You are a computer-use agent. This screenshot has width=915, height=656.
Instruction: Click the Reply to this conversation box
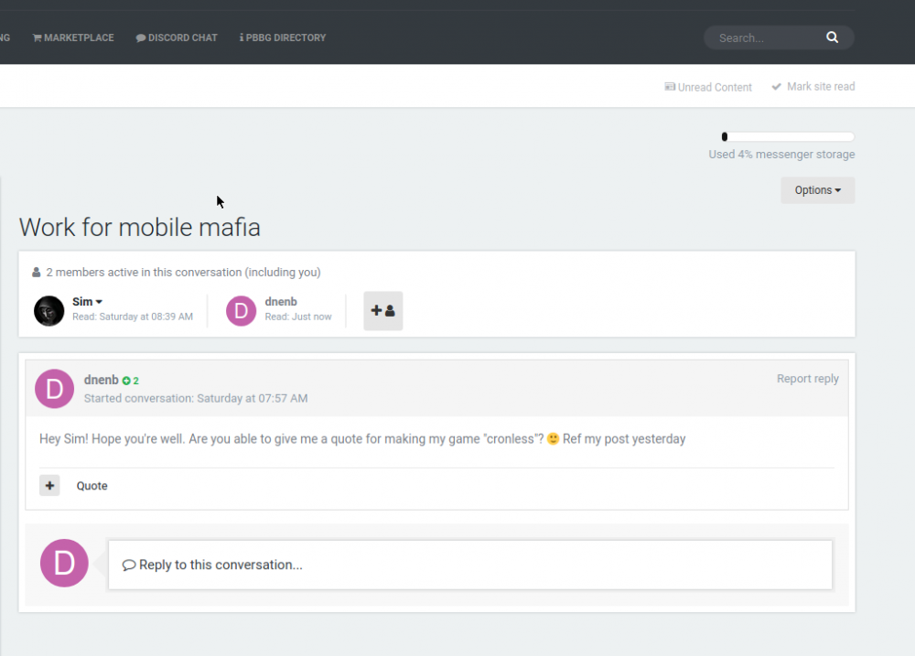point(469,565)
